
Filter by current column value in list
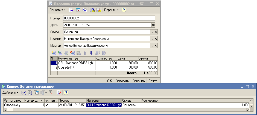36,93
